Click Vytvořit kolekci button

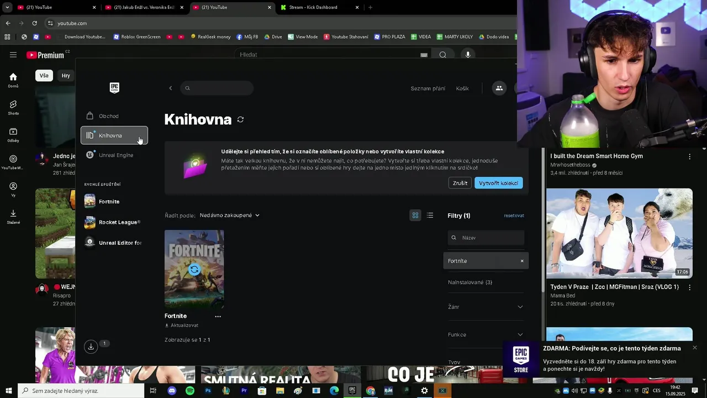498,183
